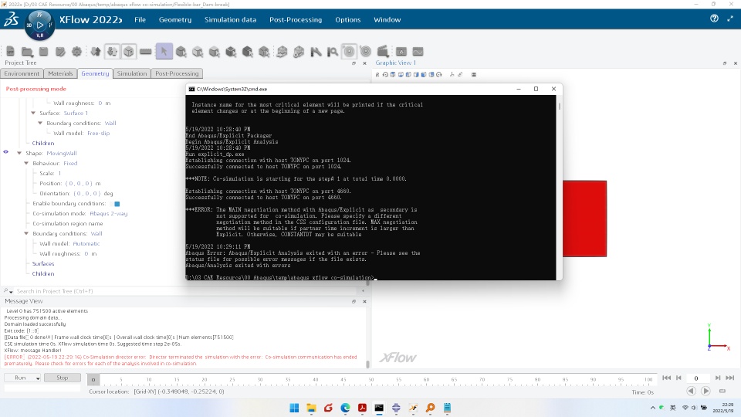The image size is (741, 417).
Task: Click the Cutting plane layered icon
Action: pyautogui.click(x=282, y=51)
